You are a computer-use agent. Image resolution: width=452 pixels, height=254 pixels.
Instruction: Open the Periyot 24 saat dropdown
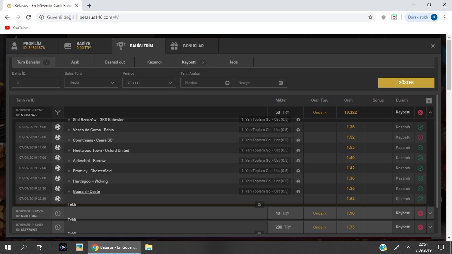[x=149, y=83]
